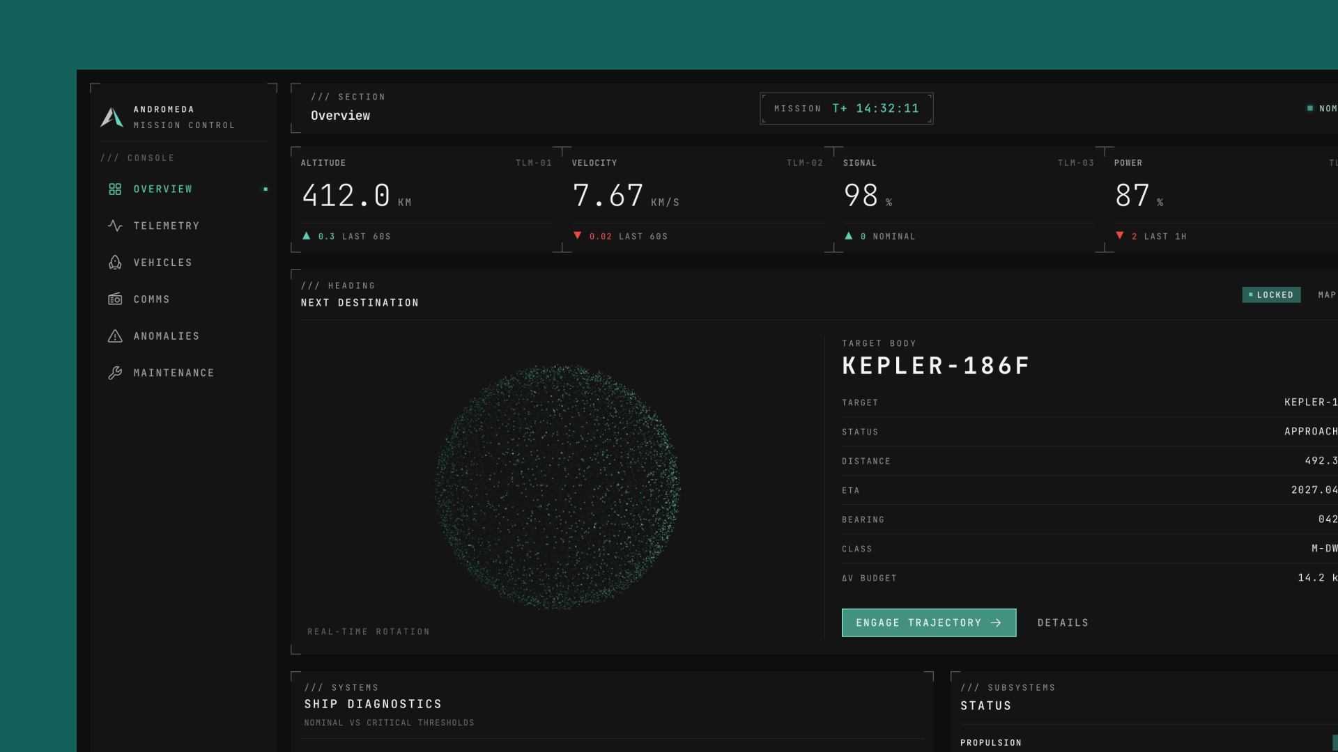Switch to the MAP view tab

(x=1327, y=295)
